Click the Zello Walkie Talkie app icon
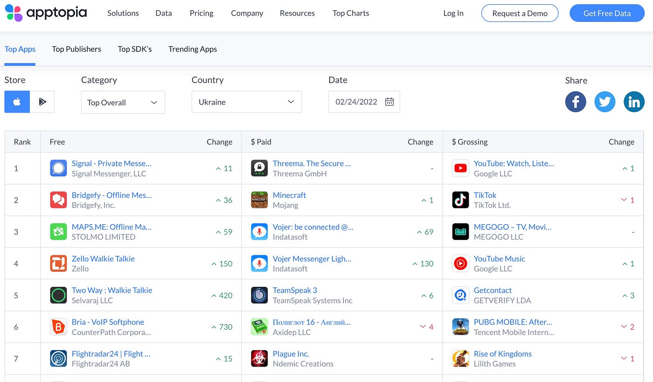This screenshot has height=382, width=653. point(58,263)
